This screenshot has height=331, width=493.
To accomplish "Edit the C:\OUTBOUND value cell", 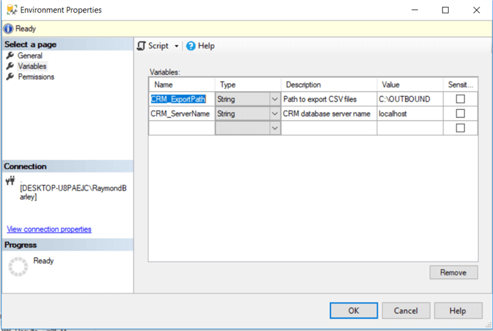I will 409,99.
